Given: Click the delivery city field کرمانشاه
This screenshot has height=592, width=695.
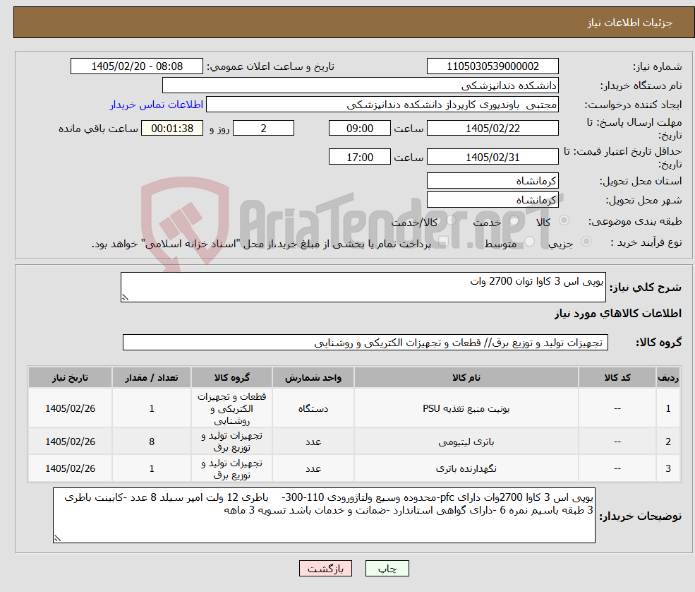Looking at the screenshot, I should [x=492, y=200].
